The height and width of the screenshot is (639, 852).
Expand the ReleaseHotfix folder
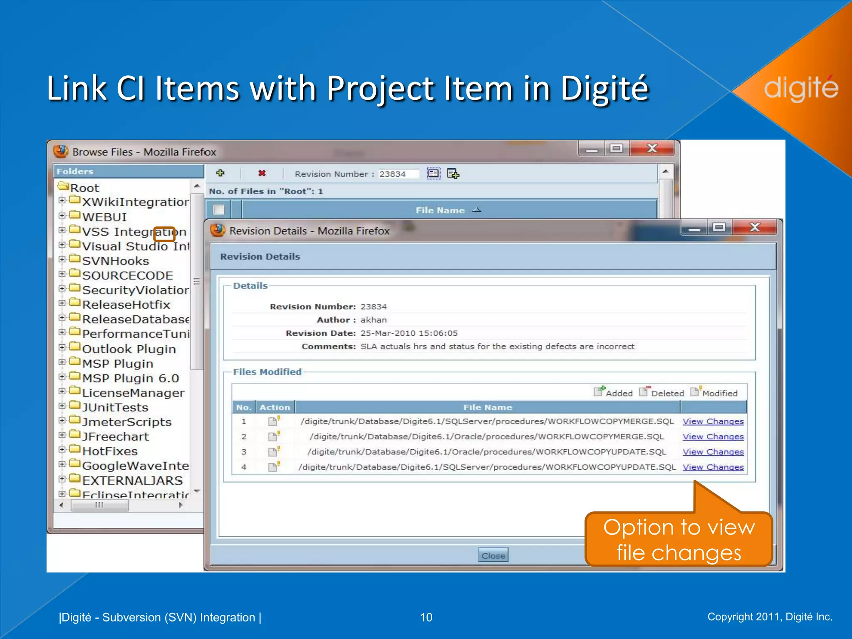pyautogui.click(x=62, y=303)
